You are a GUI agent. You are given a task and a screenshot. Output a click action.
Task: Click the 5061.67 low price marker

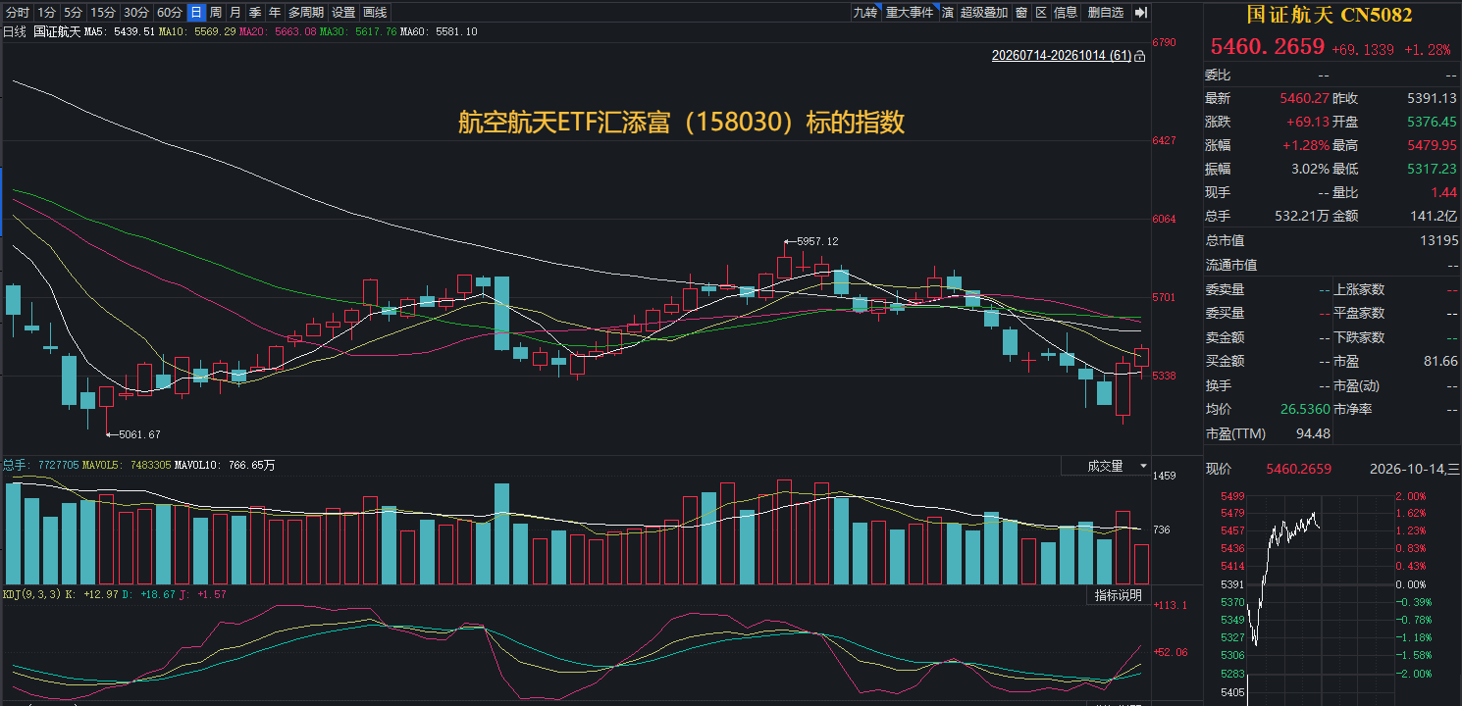pyautogui.click(x=138, y=434)
